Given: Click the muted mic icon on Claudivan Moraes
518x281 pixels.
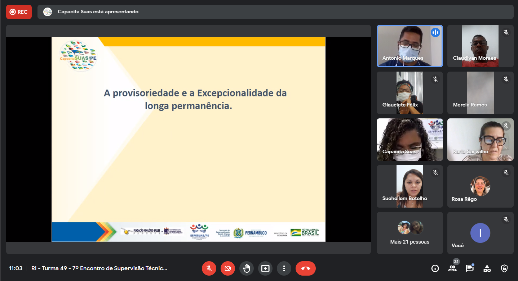Looking at the screenshot, I should (x=506, y=32).
